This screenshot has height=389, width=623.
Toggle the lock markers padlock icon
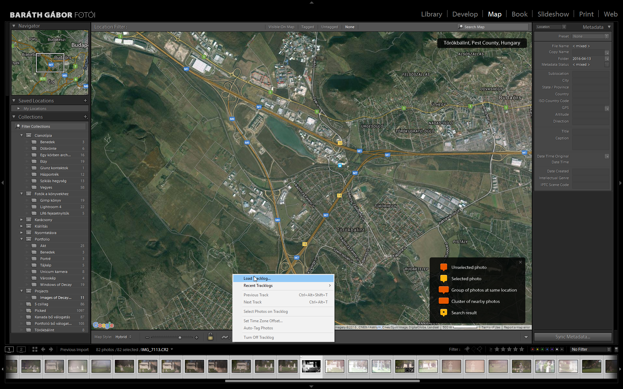coord(210,336)
